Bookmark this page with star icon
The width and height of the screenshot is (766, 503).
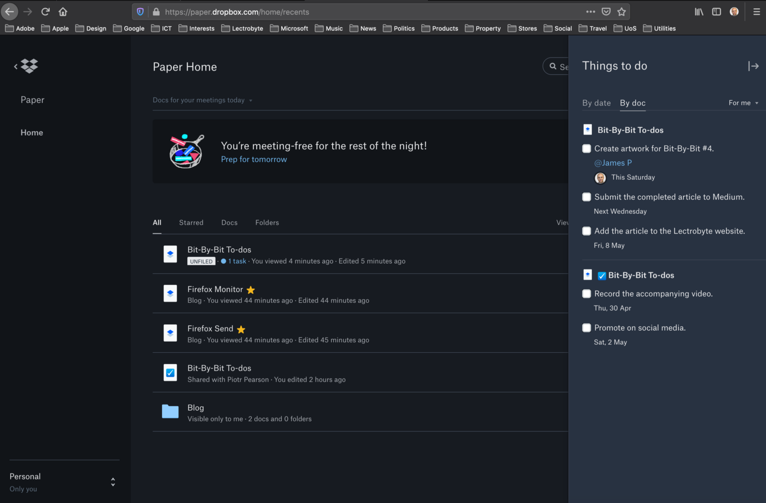click(x=622, y=11)
